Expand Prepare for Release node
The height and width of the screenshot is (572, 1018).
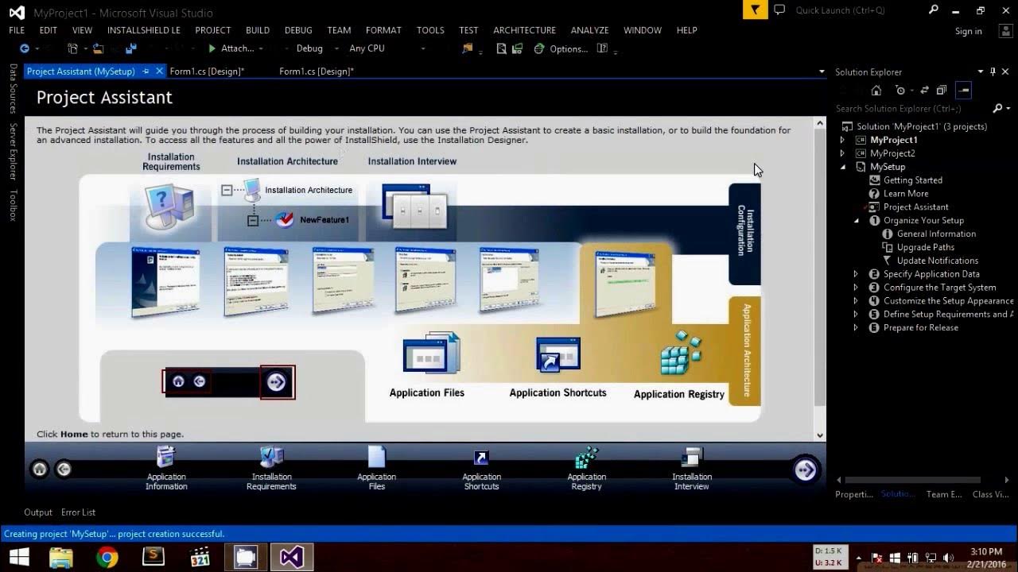[x=857, y=327]
